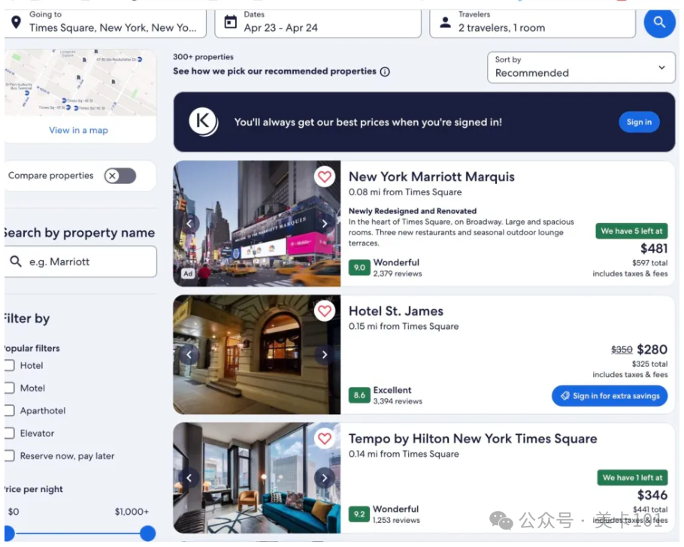Click 0.14 mi from Times Square text
The width and height of the screenshot is (684, 547).
click(x=404, y=454)
